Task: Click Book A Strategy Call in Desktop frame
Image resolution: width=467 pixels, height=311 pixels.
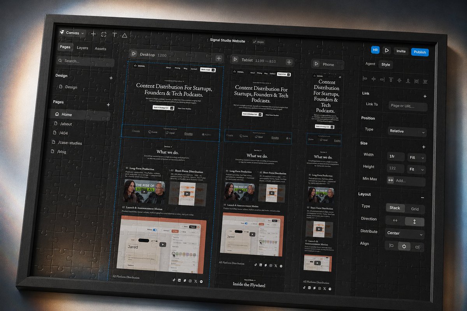Action: 163,107
